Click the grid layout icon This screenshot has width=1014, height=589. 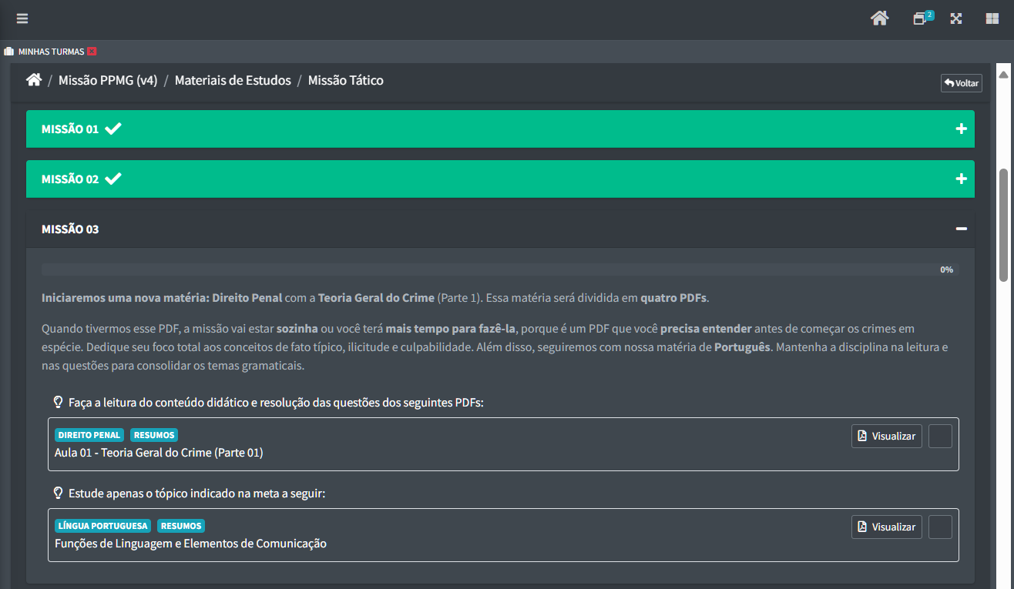coord(992,18)
